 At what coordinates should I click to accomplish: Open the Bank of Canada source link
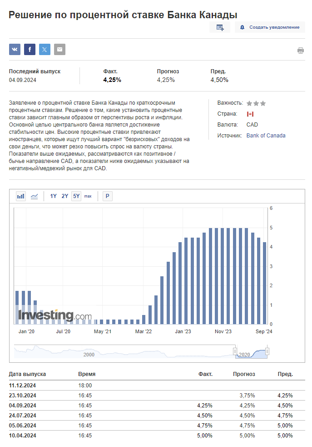(266, 136)
